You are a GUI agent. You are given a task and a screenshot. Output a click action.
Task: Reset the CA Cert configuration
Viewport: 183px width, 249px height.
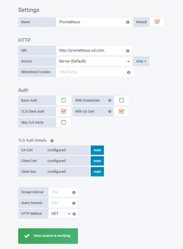[x=97, y=150]
